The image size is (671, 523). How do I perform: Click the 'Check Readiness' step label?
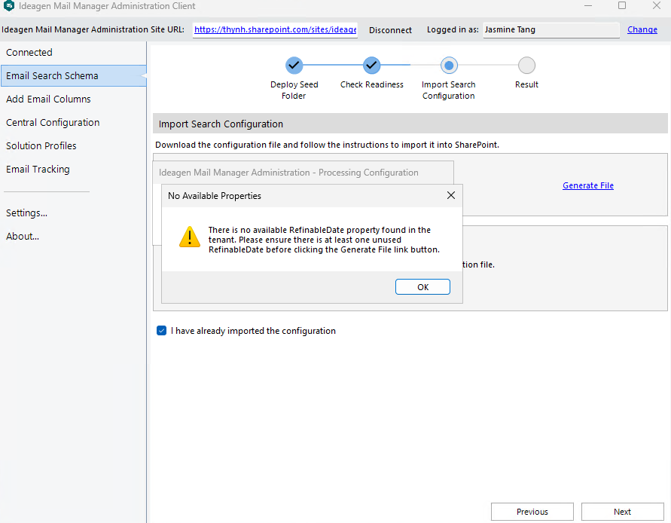371,84
